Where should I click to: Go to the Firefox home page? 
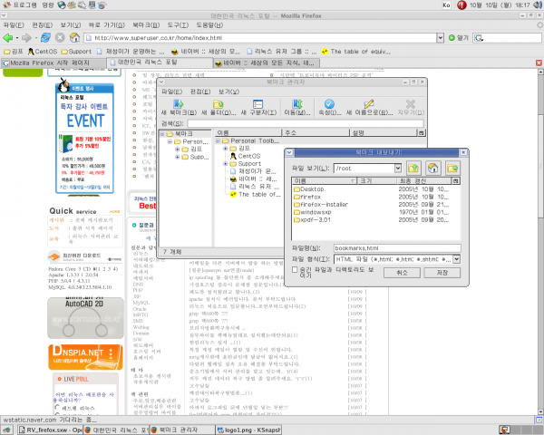74,37
